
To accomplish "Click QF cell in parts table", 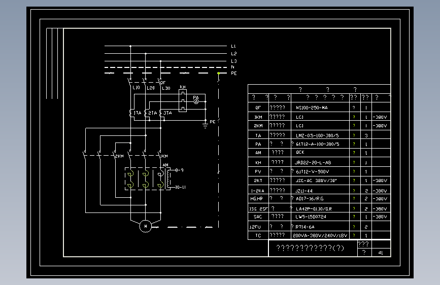I will point(258,108).
